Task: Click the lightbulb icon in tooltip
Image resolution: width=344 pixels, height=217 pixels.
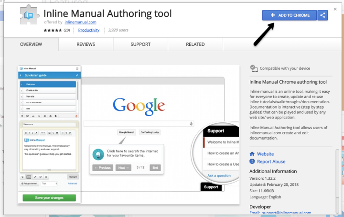Action: pyautogui.click(x=98, y=154)
